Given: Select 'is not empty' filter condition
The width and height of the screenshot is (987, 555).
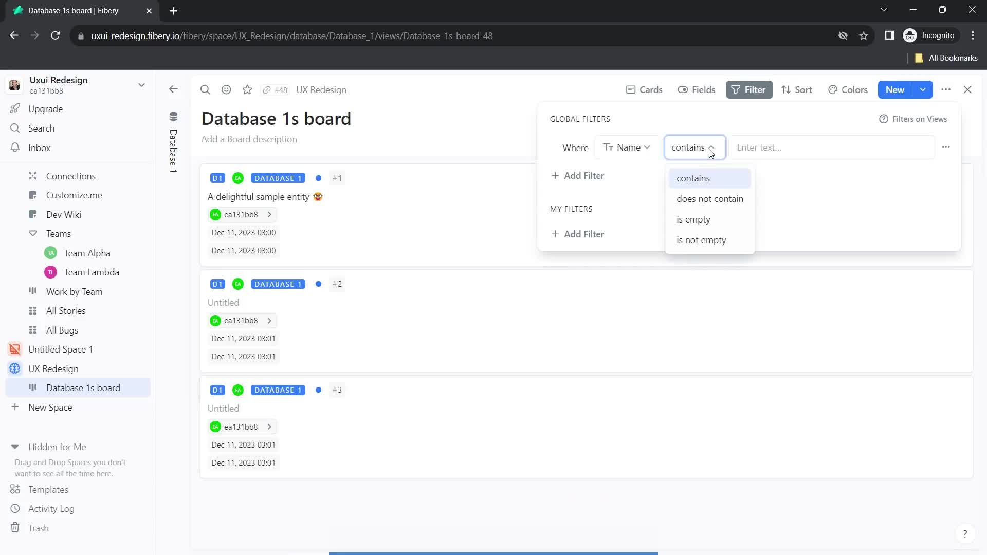Looking at the screenshot, I should click(702, 240).
